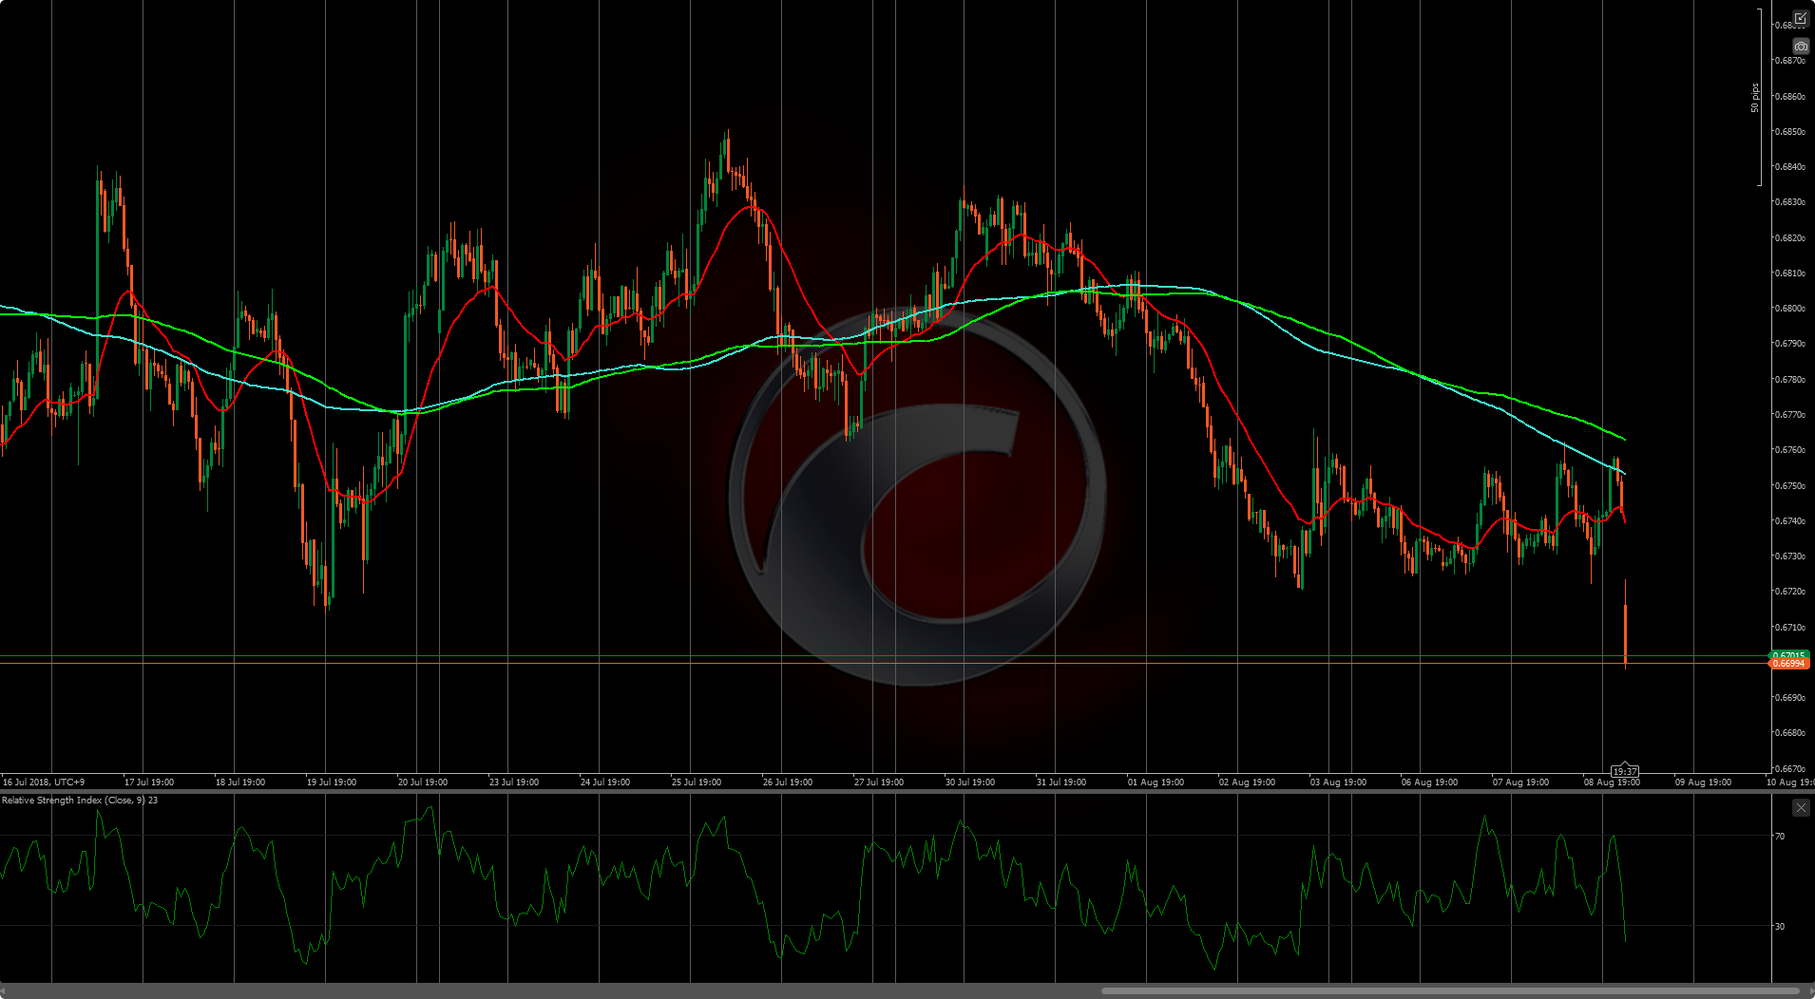Click the 0.68500 price axis value

(x=1790, y=132)
